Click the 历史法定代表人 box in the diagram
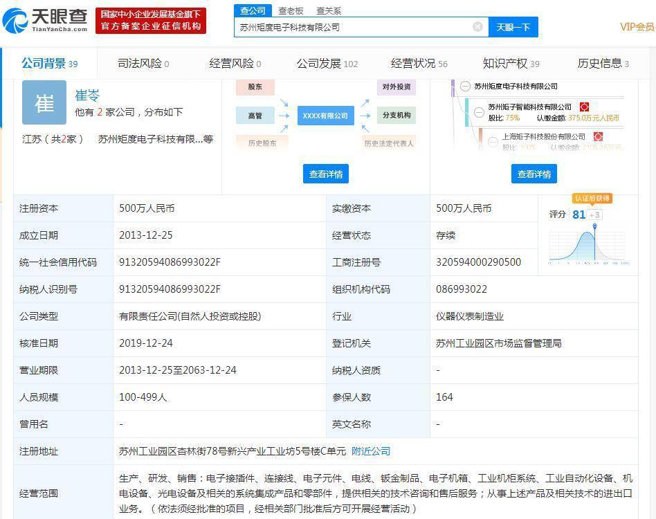This screenshot has width=656, height=519. click(389, 143)
